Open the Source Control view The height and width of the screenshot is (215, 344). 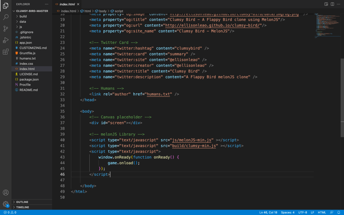click(x=6, y=29)
